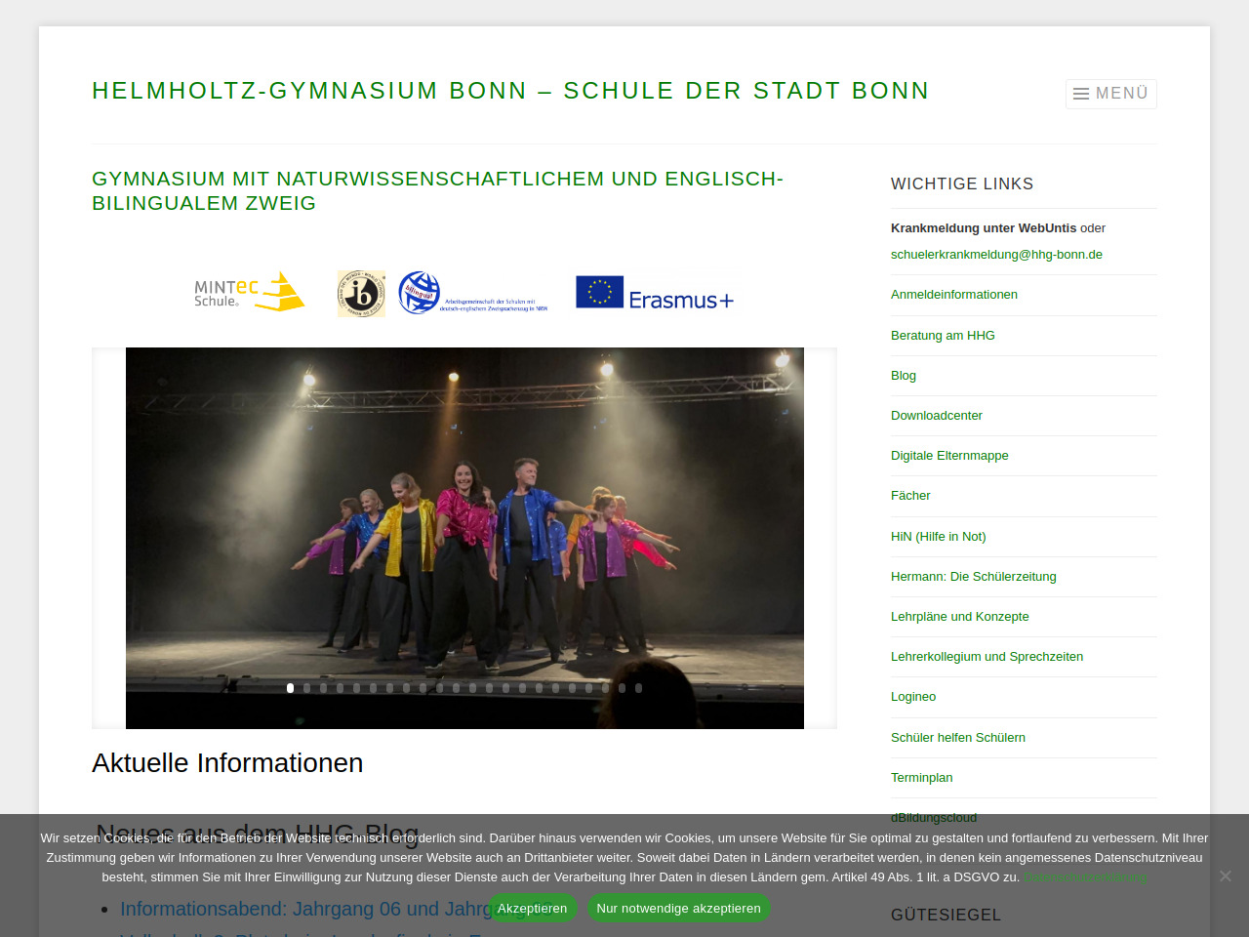Viewport: 1249px width, 937px height.
Task: Click the Akzeptieren cookie button
Action: pos(532,908)
